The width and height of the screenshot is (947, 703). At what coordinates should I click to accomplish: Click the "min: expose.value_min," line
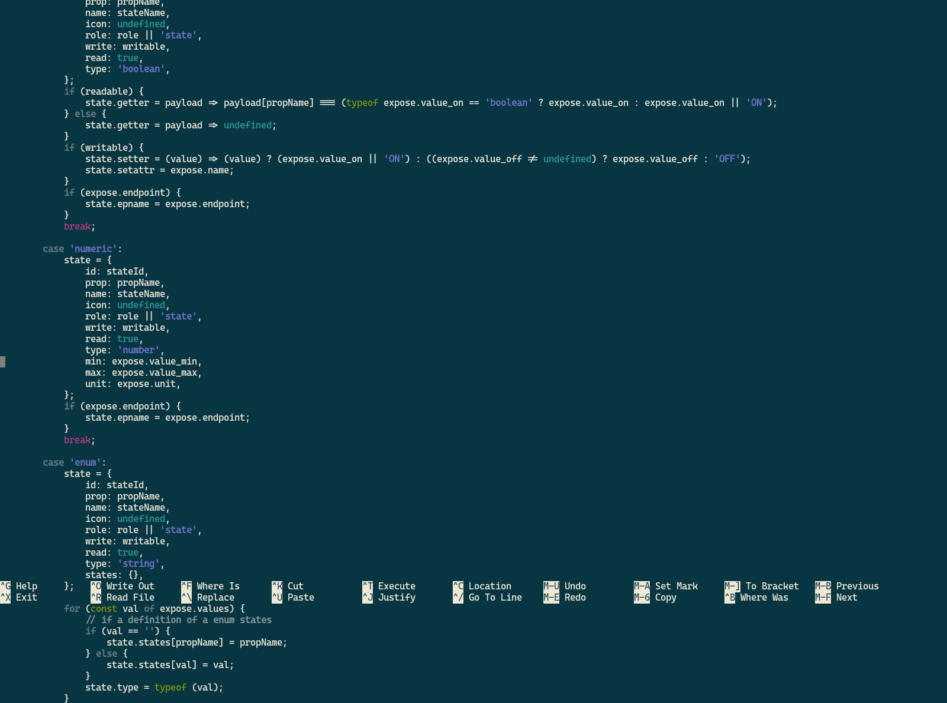[143, 362]
